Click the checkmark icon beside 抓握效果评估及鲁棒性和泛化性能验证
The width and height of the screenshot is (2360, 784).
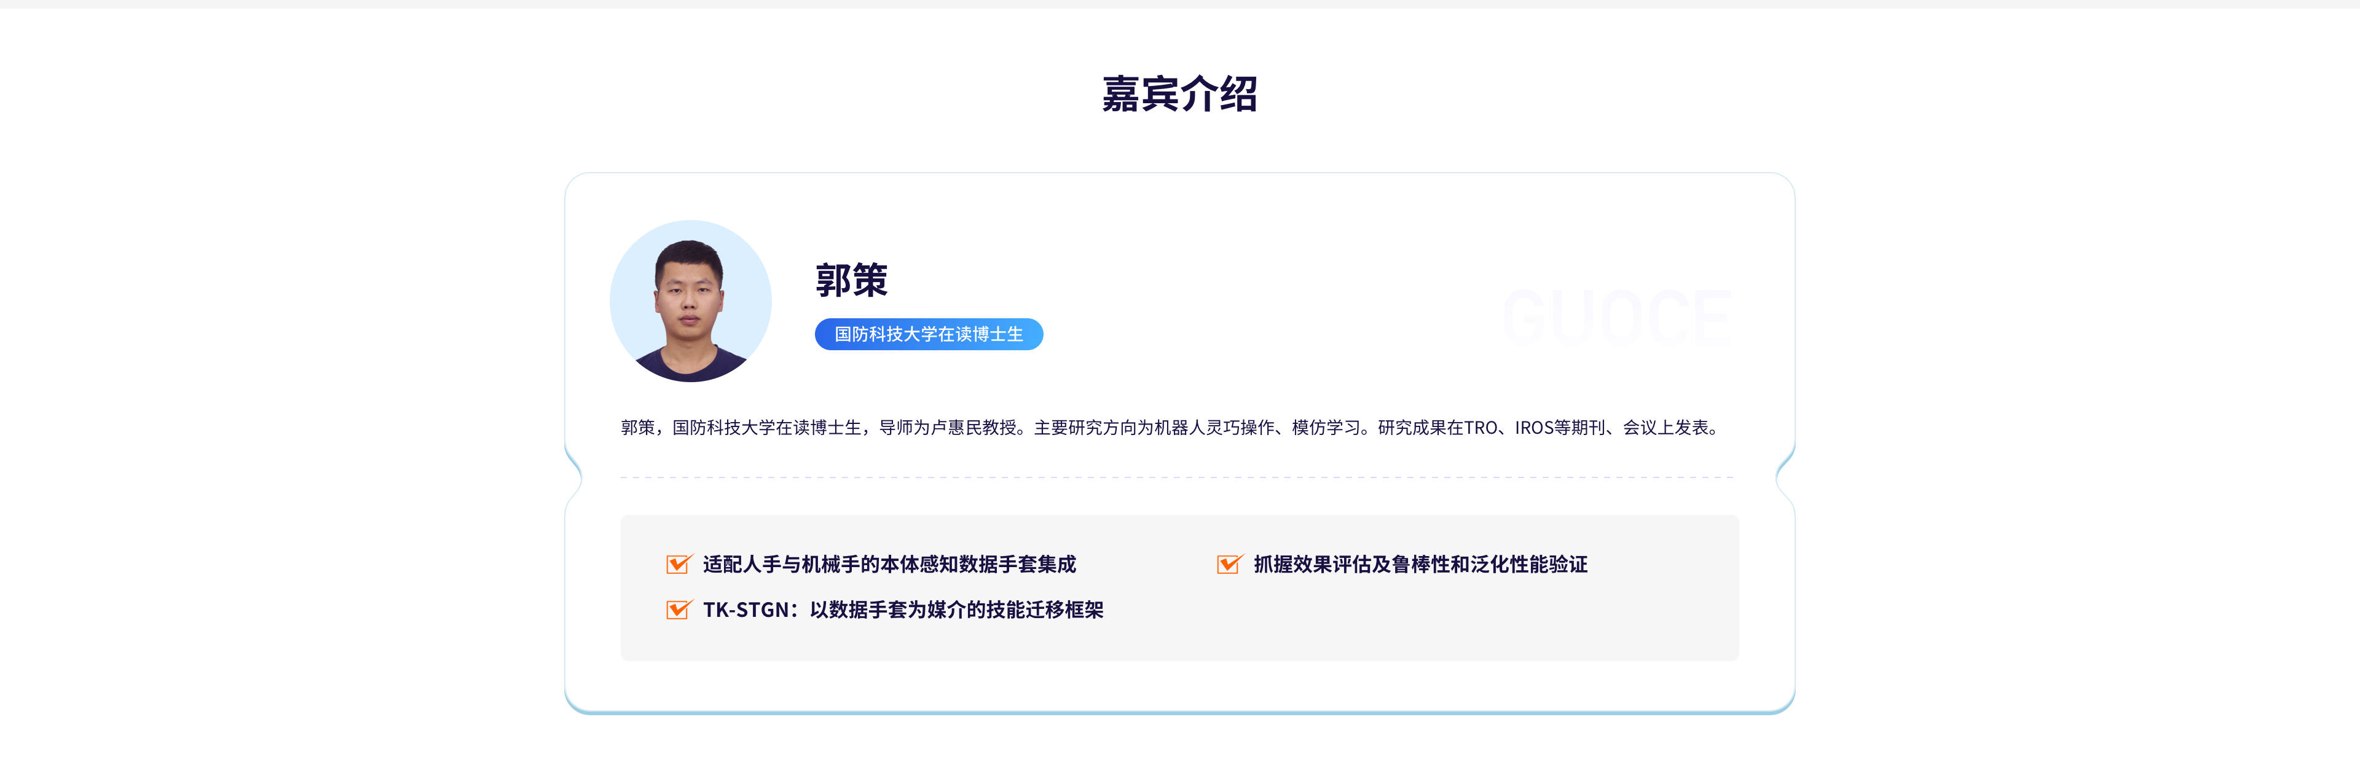tap(1229, 564)
